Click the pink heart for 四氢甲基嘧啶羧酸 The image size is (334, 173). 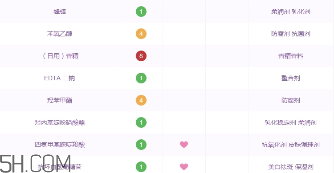[x=184, y=145]
